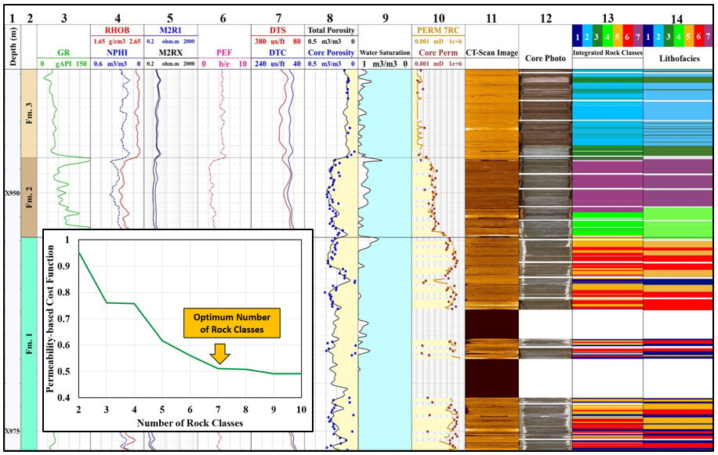Viewport: 718px width, 455px height.
Task: Click the Water Saturation track title
Action: [x=384, y=53]
